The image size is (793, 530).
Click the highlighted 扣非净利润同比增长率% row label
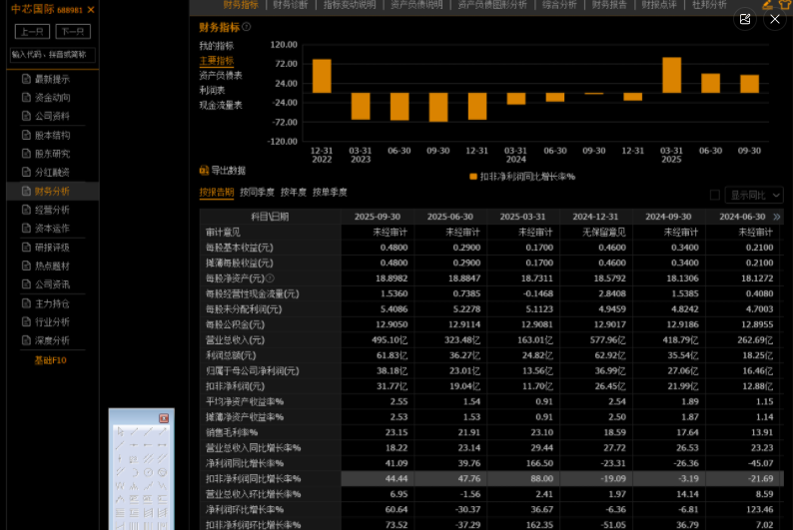[x=254, y=478]
